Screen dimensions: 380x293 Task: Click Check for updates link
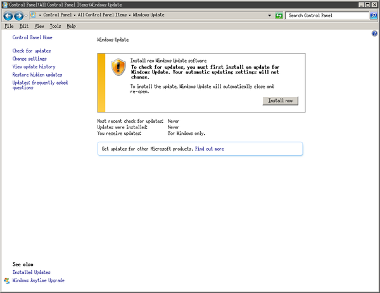[x=32, y=51]
